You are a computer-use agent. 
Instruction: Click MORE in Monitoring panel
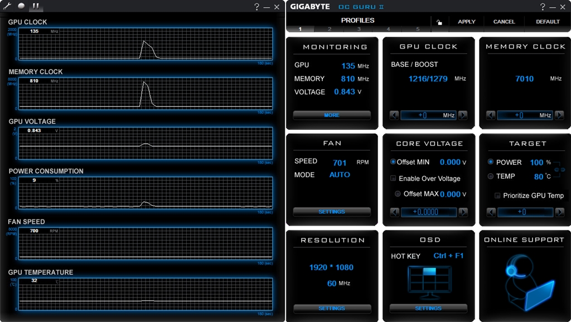coord(332,115)
